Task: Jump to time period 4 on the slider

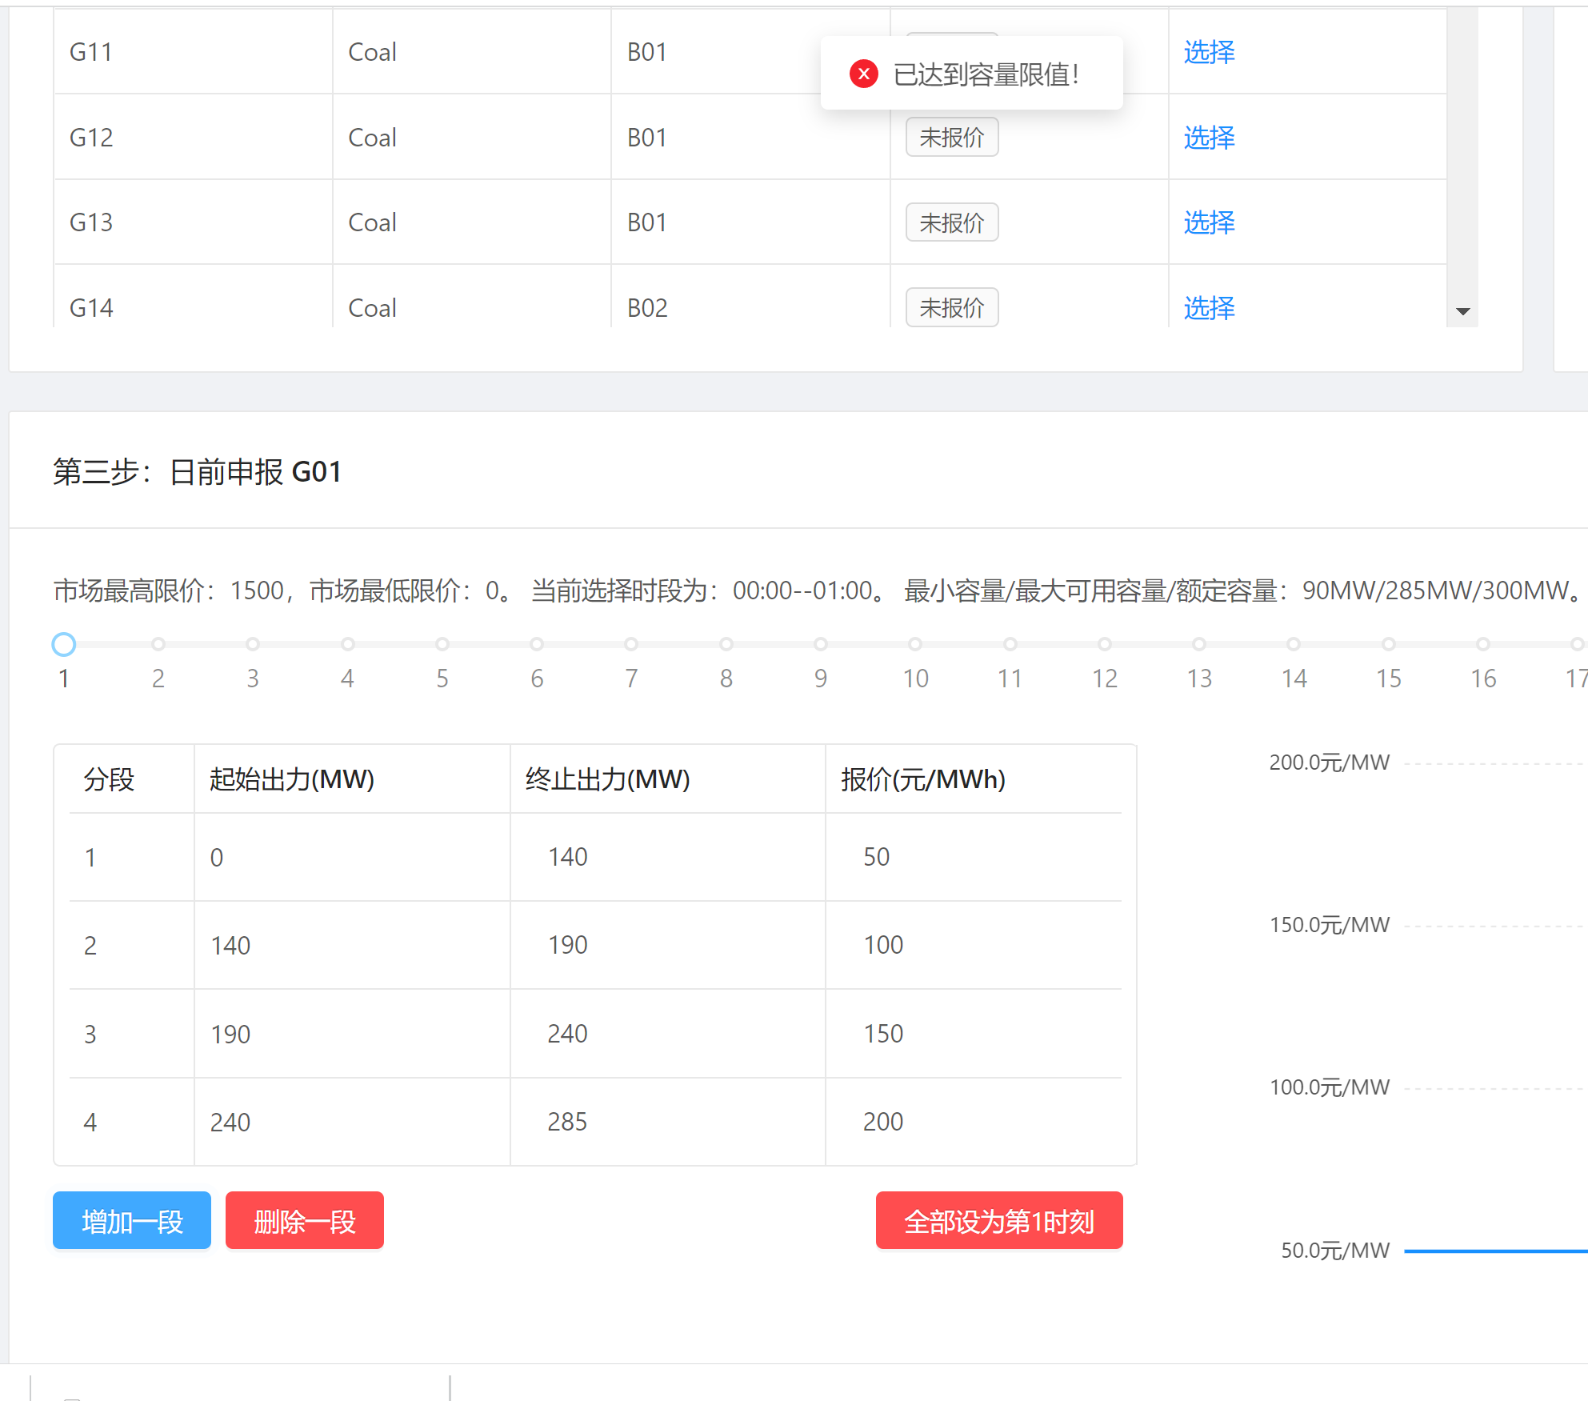Action: pos(347,644)
